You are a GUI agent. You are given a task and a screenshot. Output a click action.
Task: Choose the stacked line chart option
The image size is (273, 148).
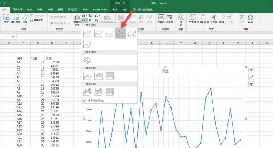click(x=99, y=33)
